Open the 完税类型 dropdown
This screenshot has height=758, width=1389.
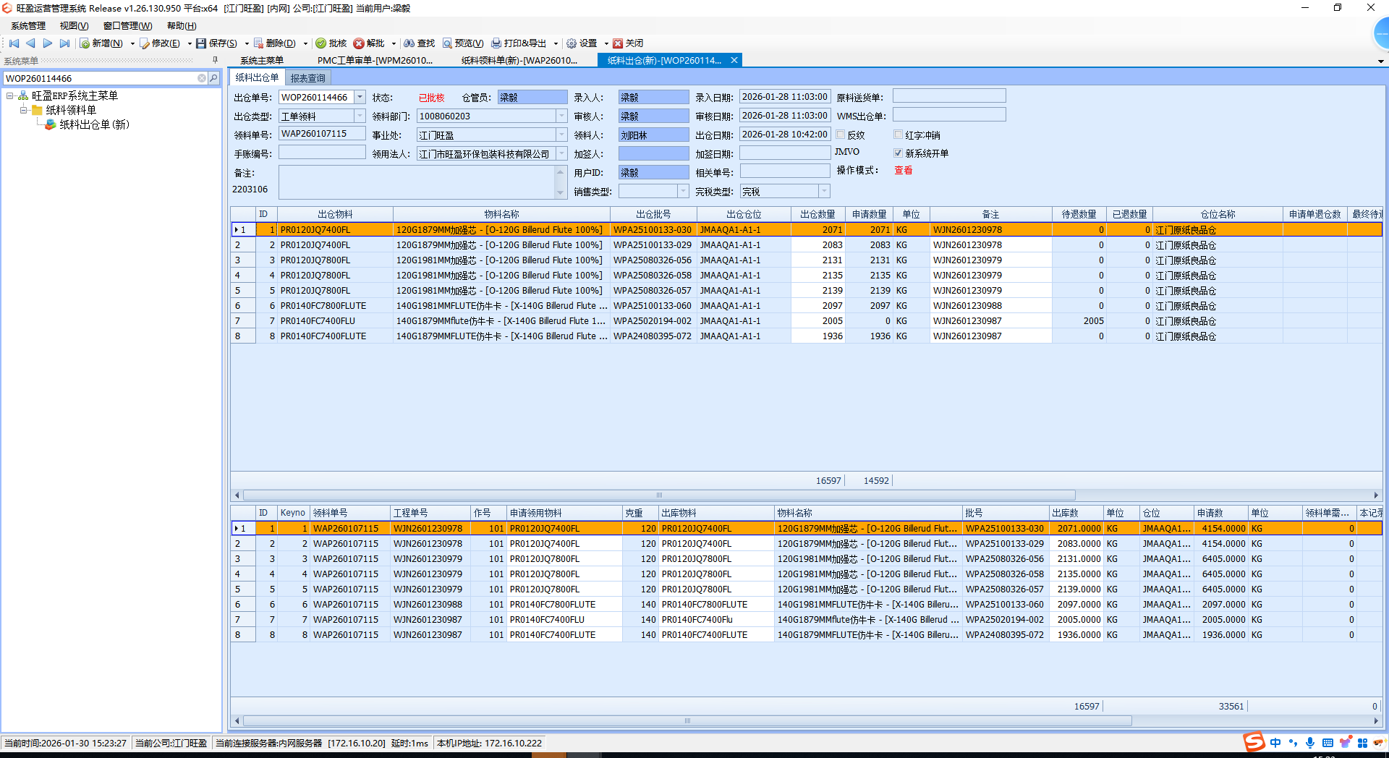point(824,191)
